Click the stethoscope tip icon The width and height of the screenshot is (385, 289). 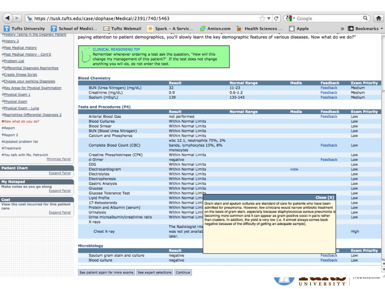click(x=86, y=55)
